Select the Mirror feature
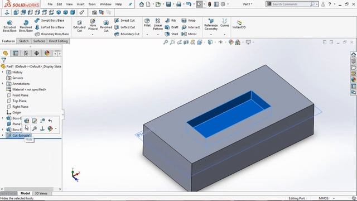This screenshot has width=357, height=201. 189,34
